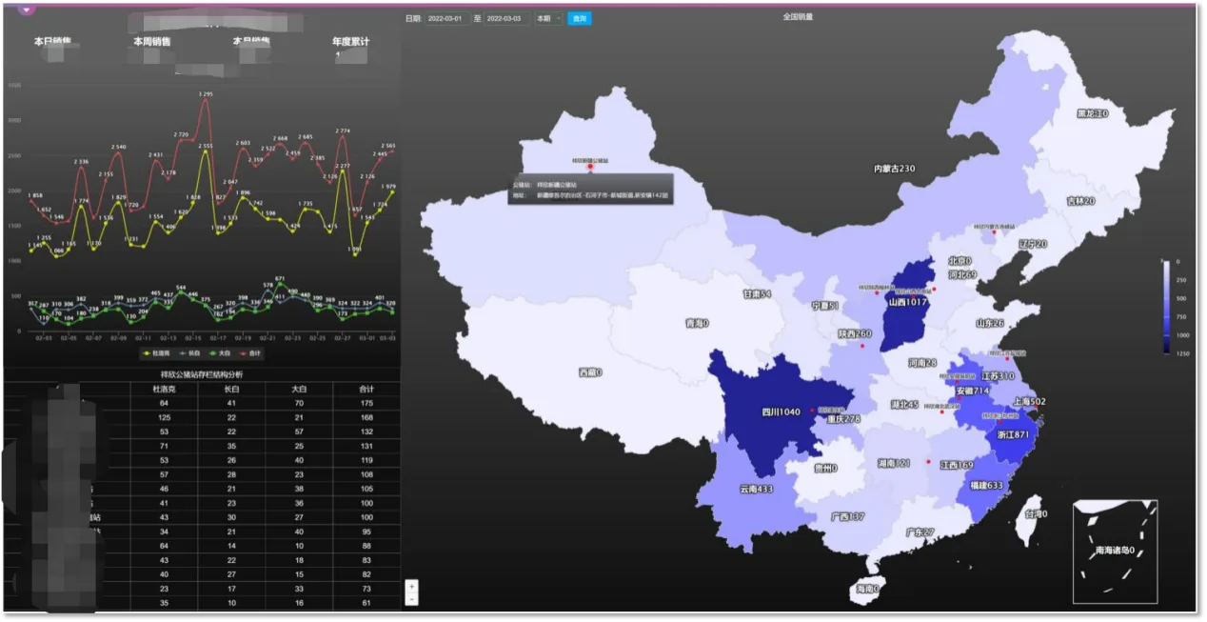Screen dimensions: 1207x622
Task: Select 浙江871 province on map
Action: point(1013,434)
